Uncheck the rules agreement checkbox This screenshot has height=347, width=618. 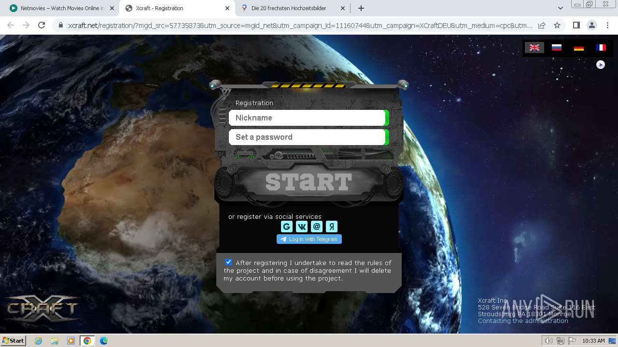pos(228,262)
